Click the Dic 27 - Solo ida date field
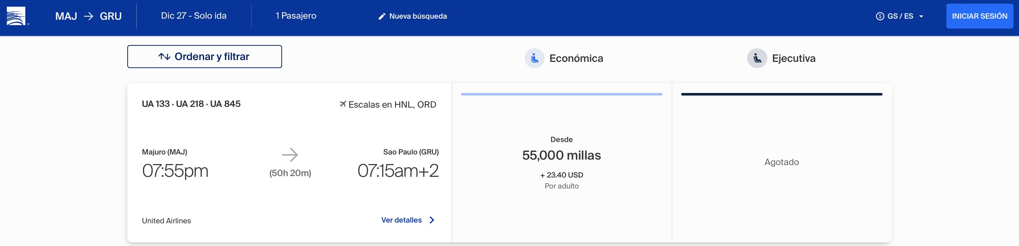 pos(194,16)
